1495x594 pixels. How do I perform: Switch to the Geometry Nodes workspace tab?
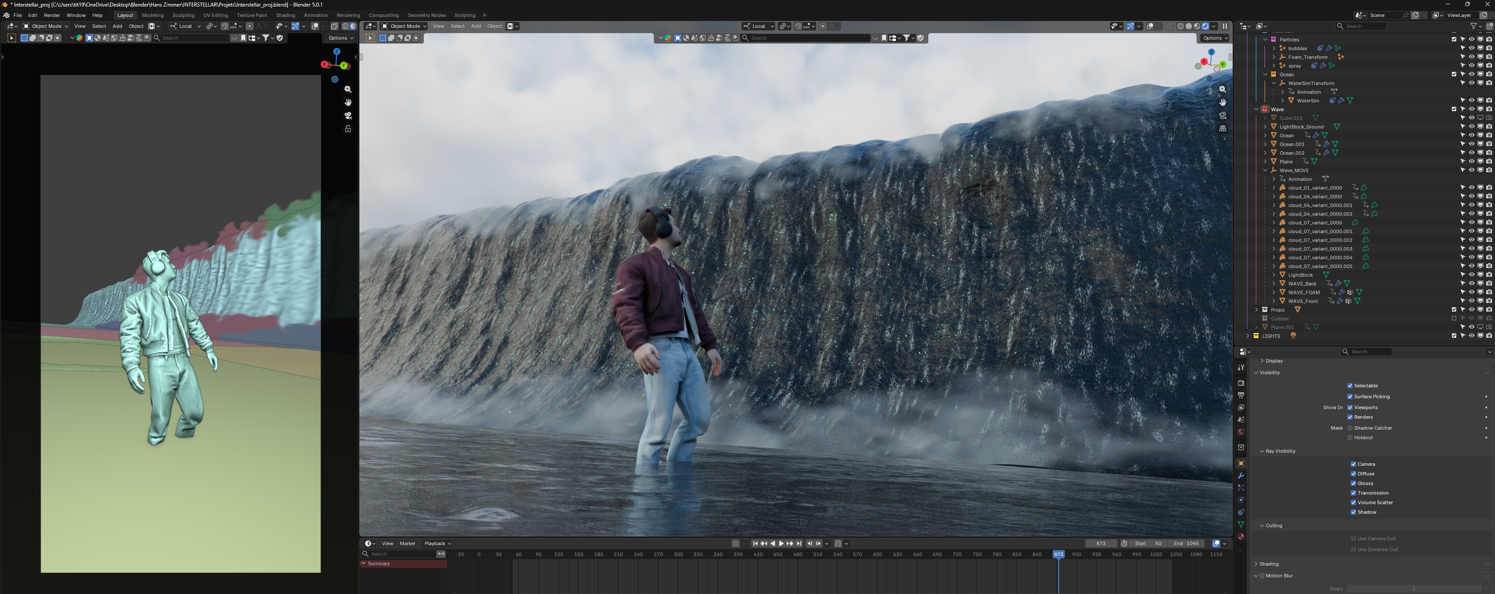(426, 15)
